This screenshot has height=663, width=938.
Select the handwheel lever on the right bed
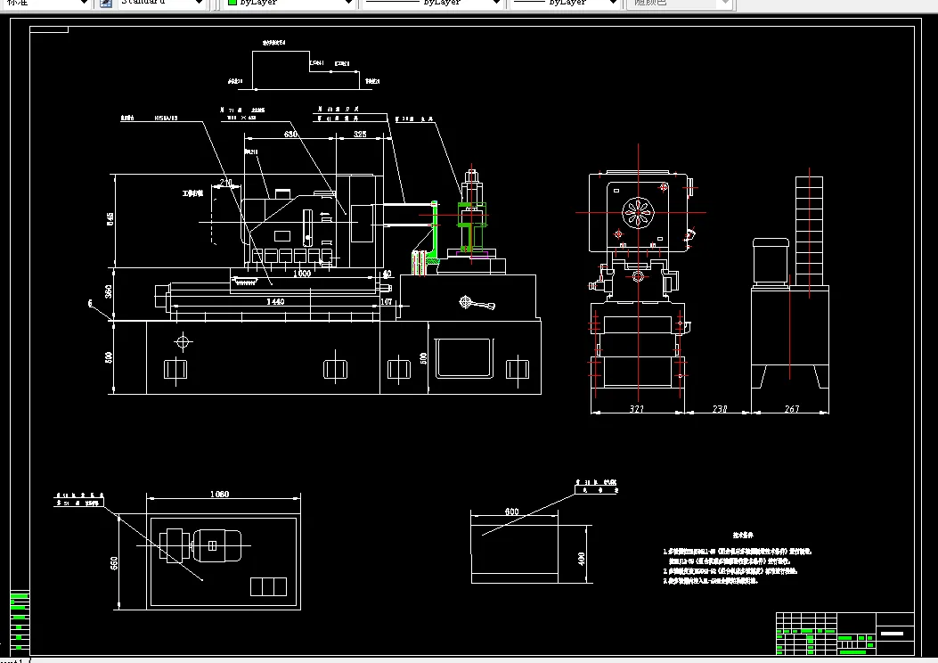point(477,304)
